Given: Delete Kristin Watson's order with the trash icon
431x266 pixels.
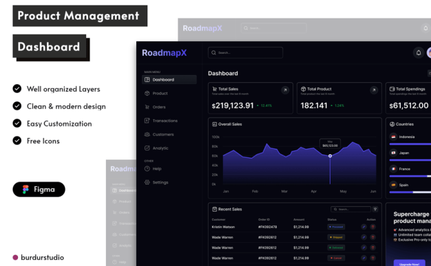Looking at the screenshot, I should click(x=372, y=227).
